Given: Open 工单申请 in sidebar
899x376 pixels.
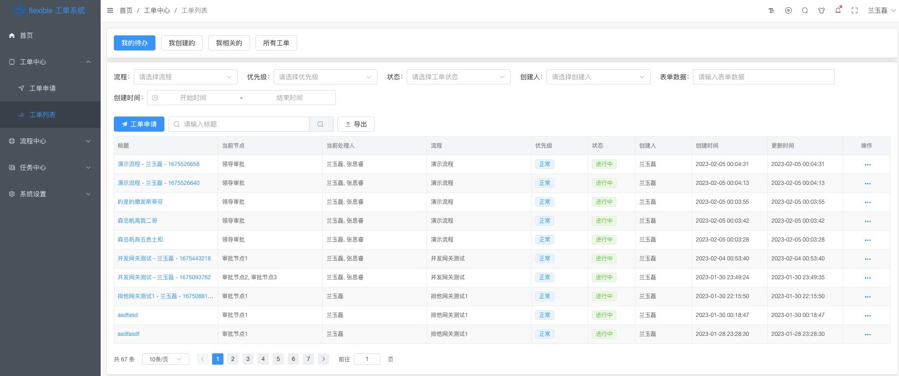Looking at the screenshot, I should pyautogui.click(x=50, y=88).
